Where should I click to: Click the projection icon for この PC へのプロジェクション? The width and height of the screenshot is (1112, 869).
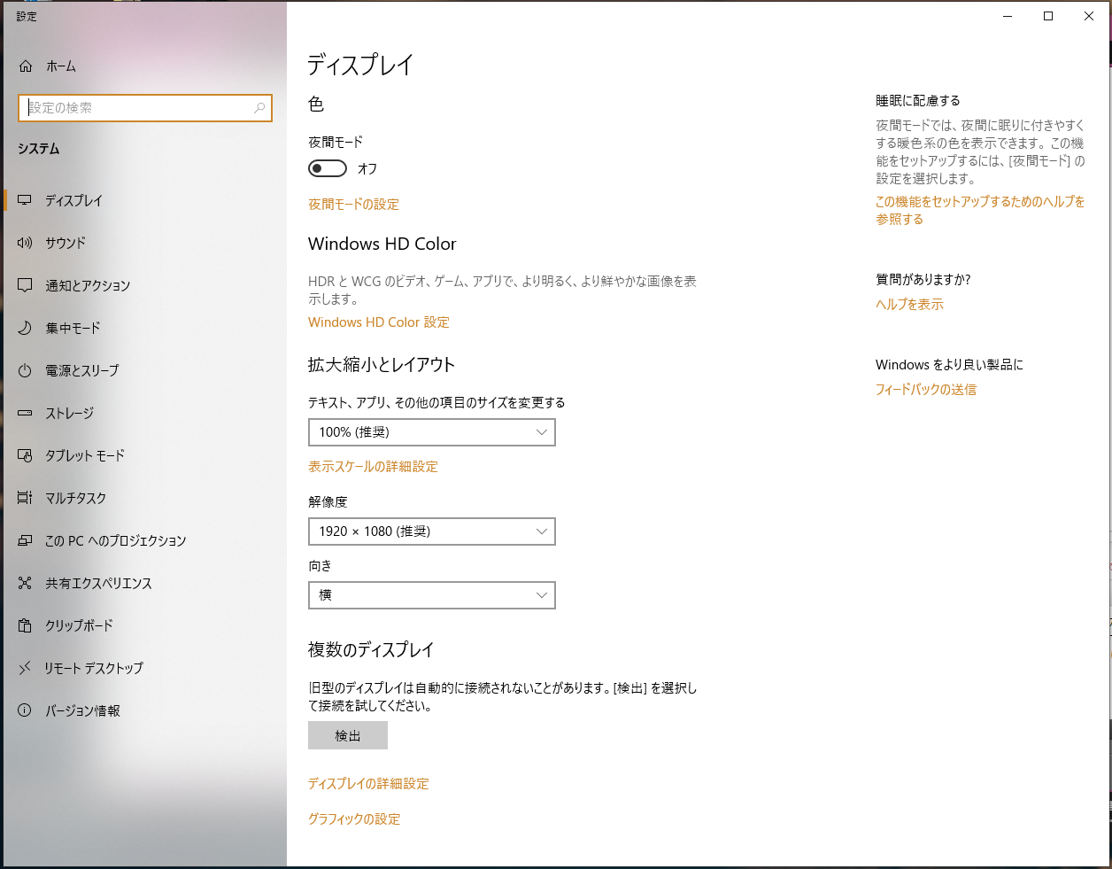point(25,540)
